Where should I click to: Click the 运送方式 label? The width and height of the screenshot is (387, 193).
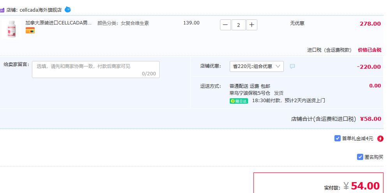pyautogui.click(x=211, y=86)
